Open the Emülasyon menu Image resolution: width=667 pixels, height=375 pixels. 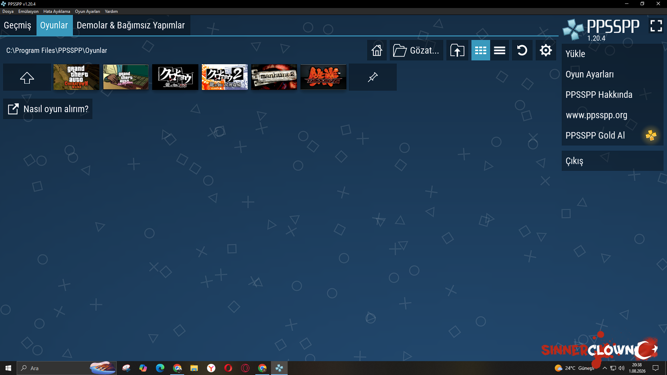coord(28,11)
